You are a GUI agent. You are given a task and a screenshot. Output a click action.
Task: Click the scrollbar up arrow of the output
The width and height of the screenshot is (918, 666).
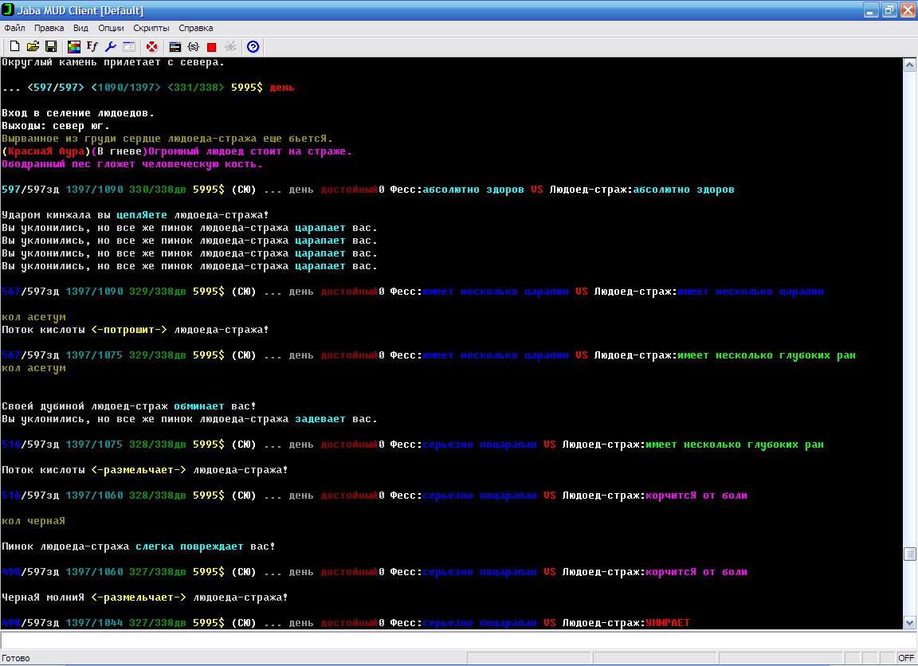click(909, 65)
